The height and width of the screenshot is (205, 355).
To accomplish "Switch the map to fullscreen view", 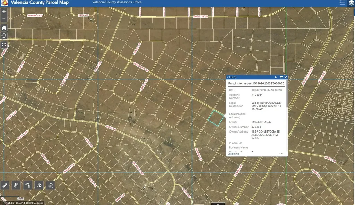I will pyautogui.click(x=4, y=45).
